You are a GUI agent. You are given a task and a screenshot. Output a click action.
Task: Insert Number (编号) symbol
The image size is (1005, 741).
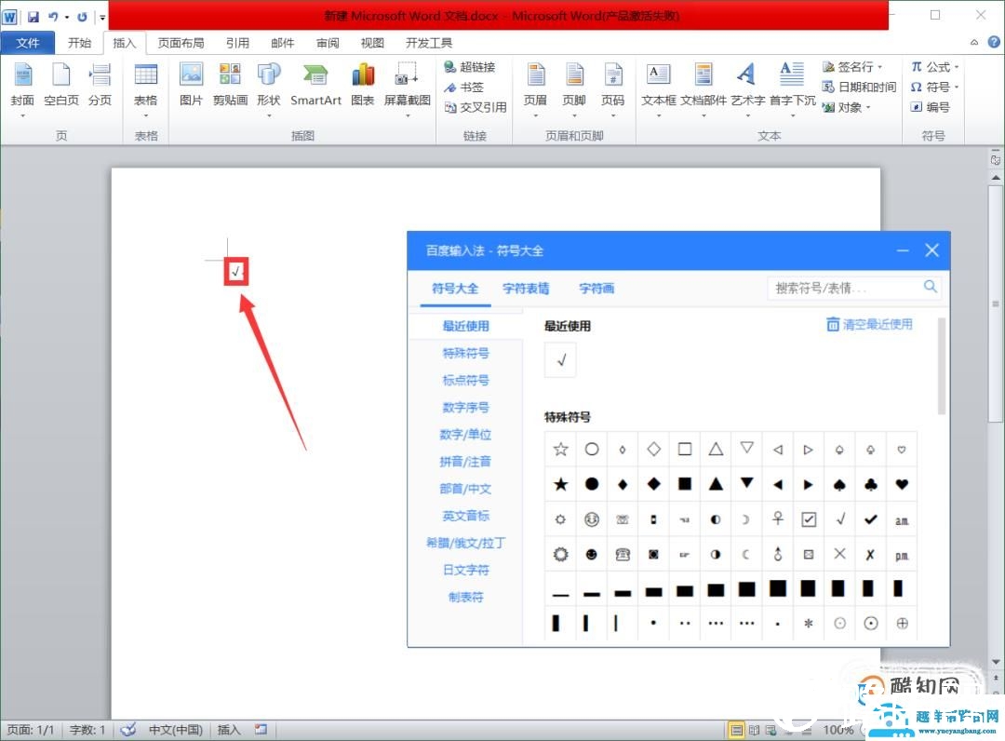tap(930, 107)
